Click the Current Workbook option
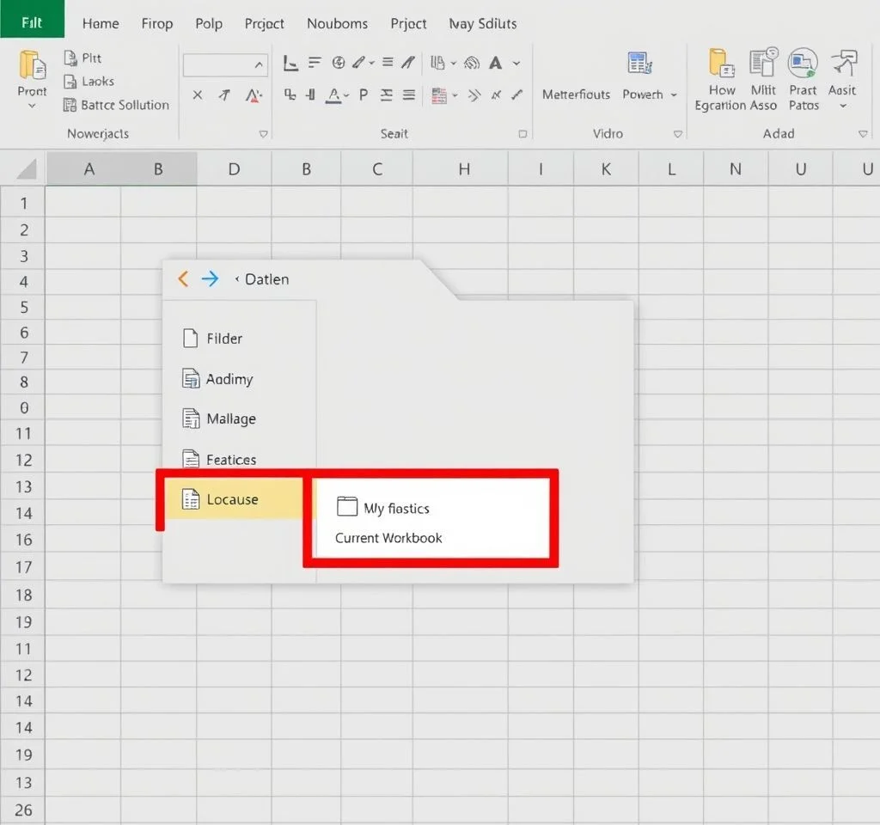The image size is (880, 825). [x=388, y=538]
